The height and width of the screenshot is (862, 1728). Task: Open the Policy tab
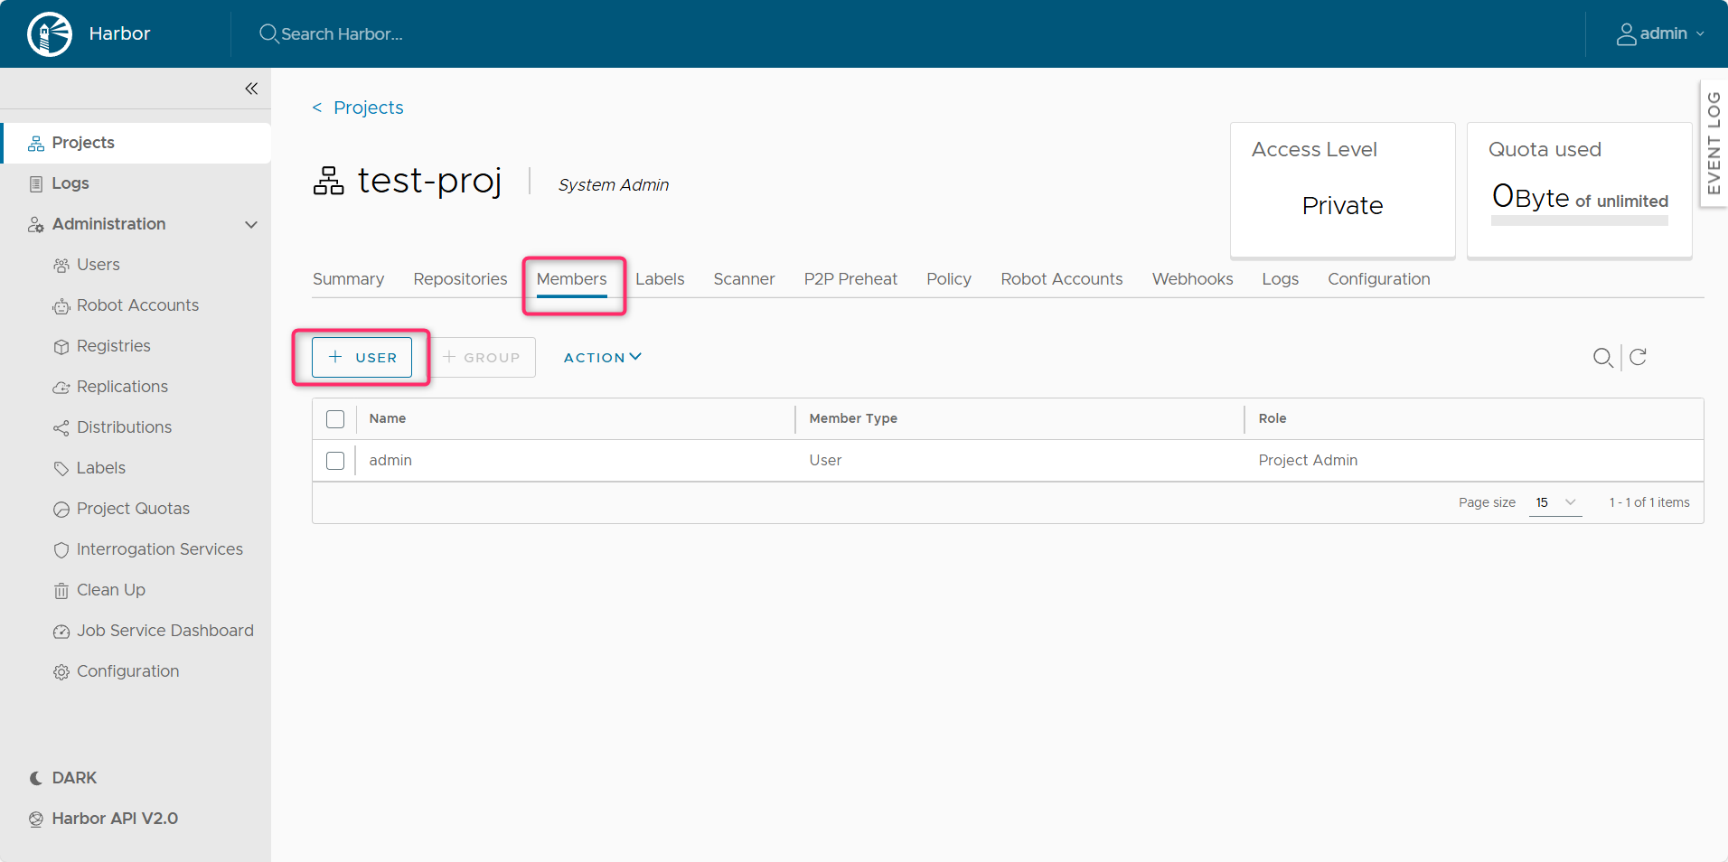(x=949, y=279)
